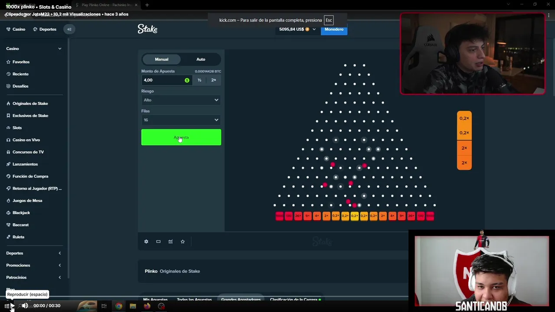This screenshot has width=555, height=312.
Task: Select the Deportes top tab
Action: point(45,29)
